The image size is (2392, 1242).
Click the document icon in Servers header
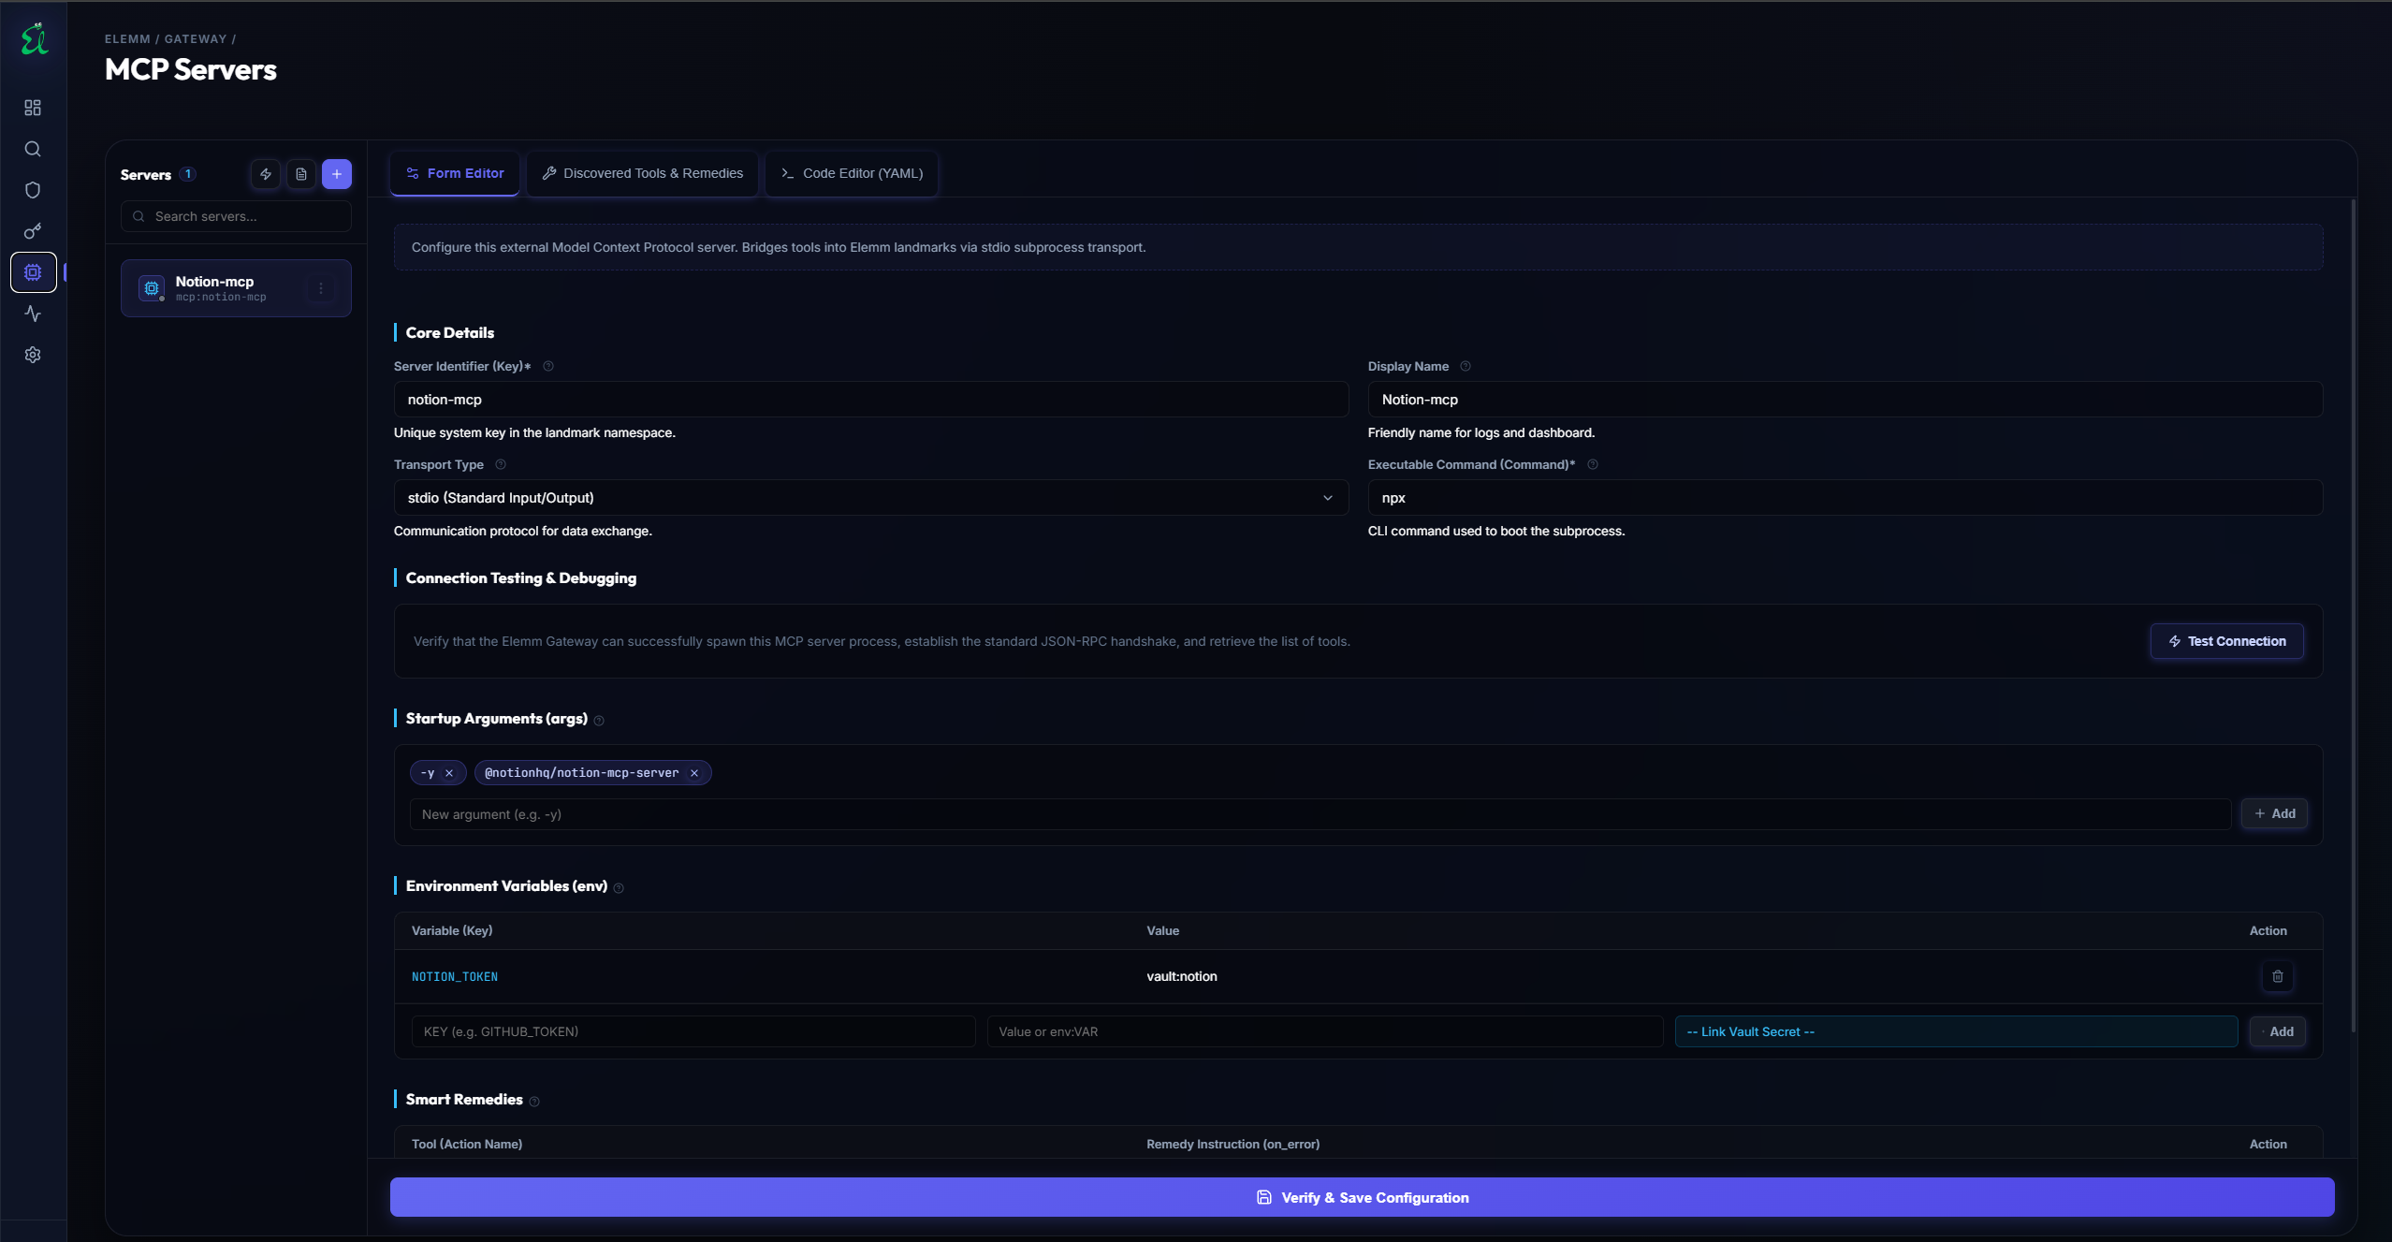(x=301, y=174)
